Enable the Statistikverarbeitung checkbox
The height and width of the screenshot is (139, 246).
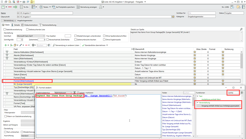(5, 30)
